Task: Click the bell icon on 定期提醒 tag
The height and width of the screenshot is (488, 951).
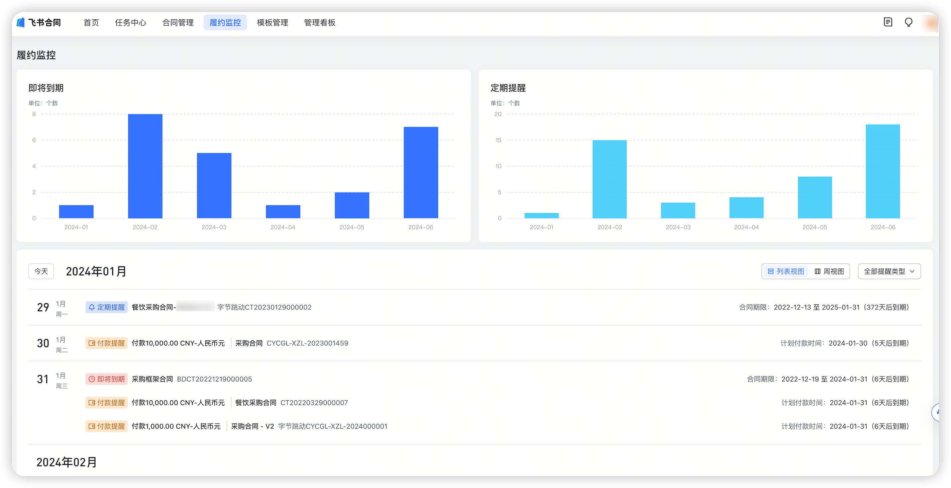Action: click(x=92, y=307)
